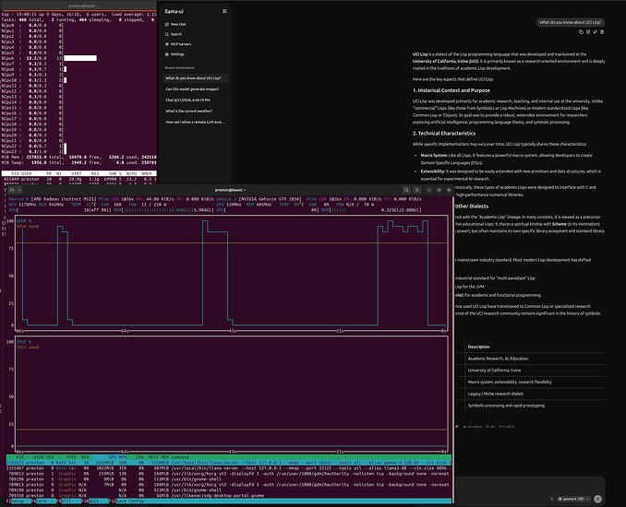Open Search in the llama-ui sidebar
The height and width of the screenshot is (507, 626).
pos(174,34)
